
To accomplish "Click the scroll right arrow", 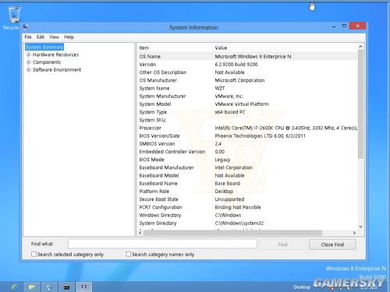I will [354, 233].
